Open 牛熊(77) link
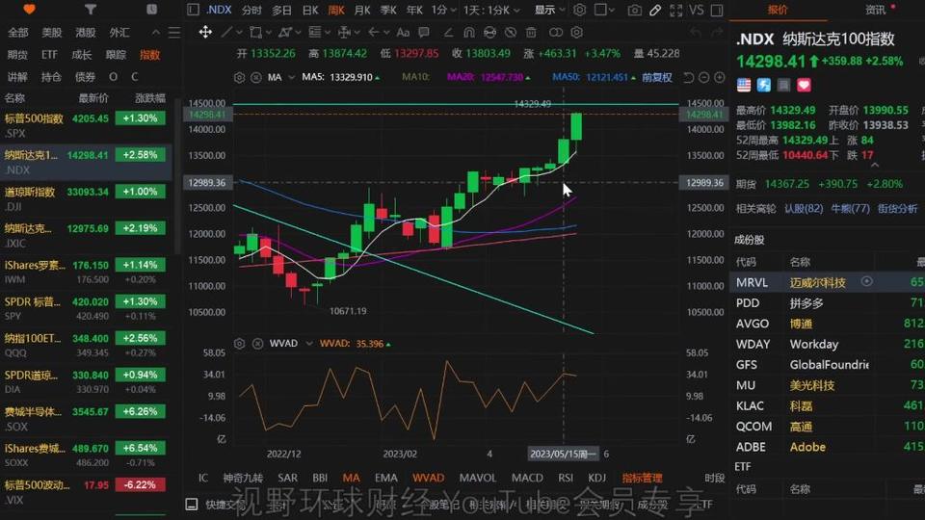Screen dimensions: 925x520 pyautogui.click(x=850, y=208)
